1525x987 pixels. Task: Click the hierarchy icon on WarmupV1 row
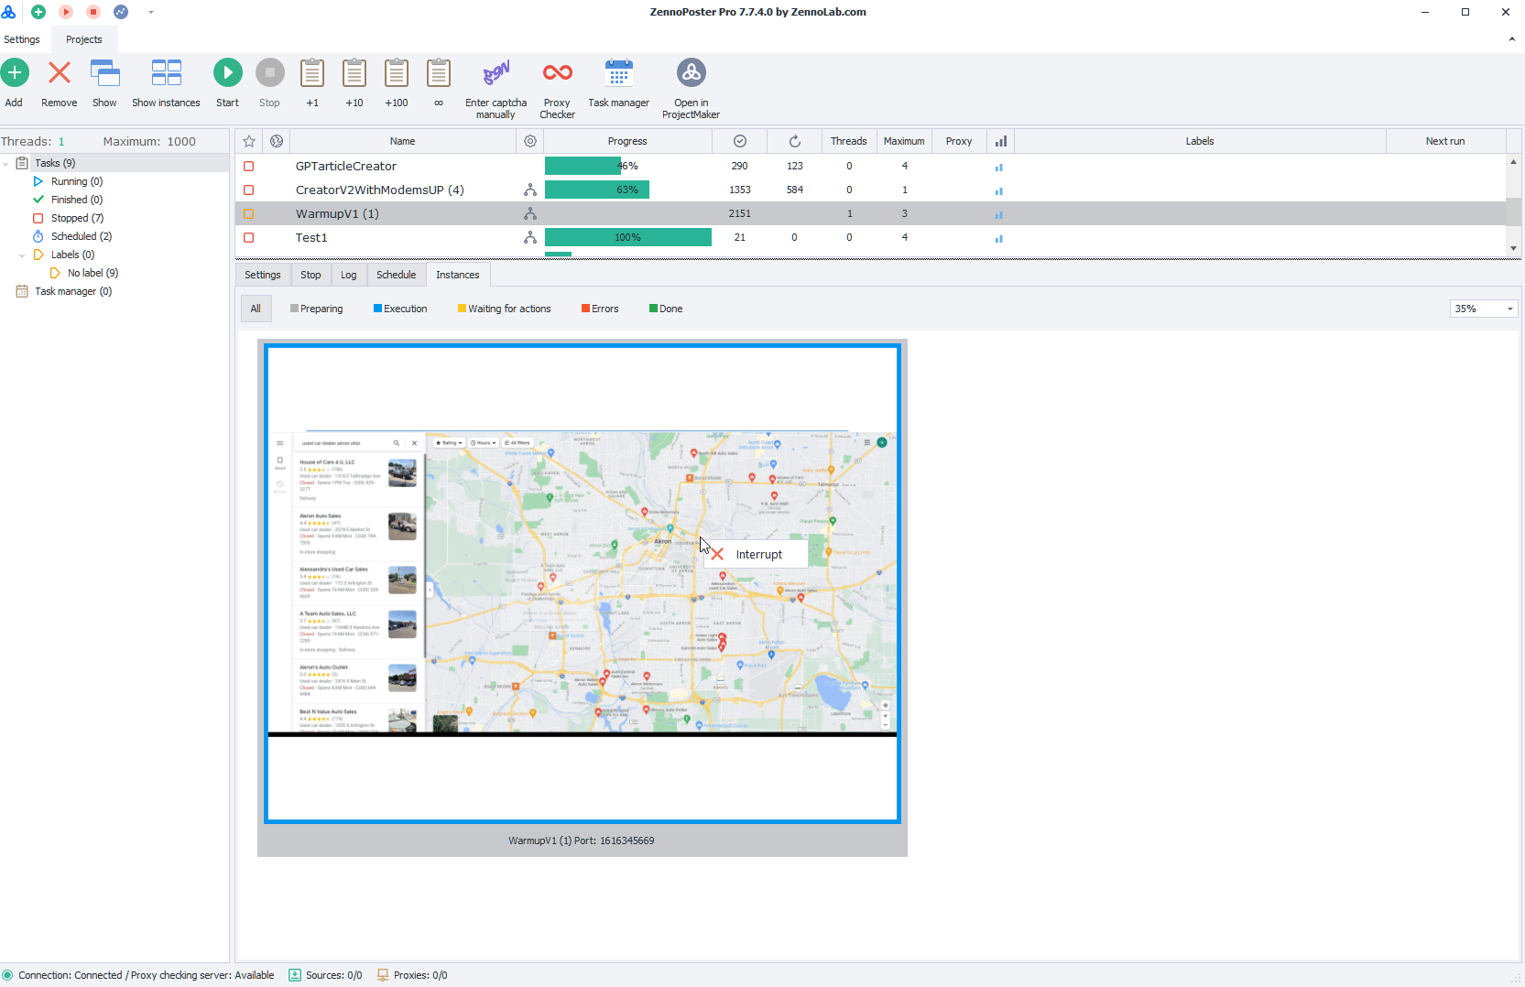pyautogui.click(x=530, y=213)
